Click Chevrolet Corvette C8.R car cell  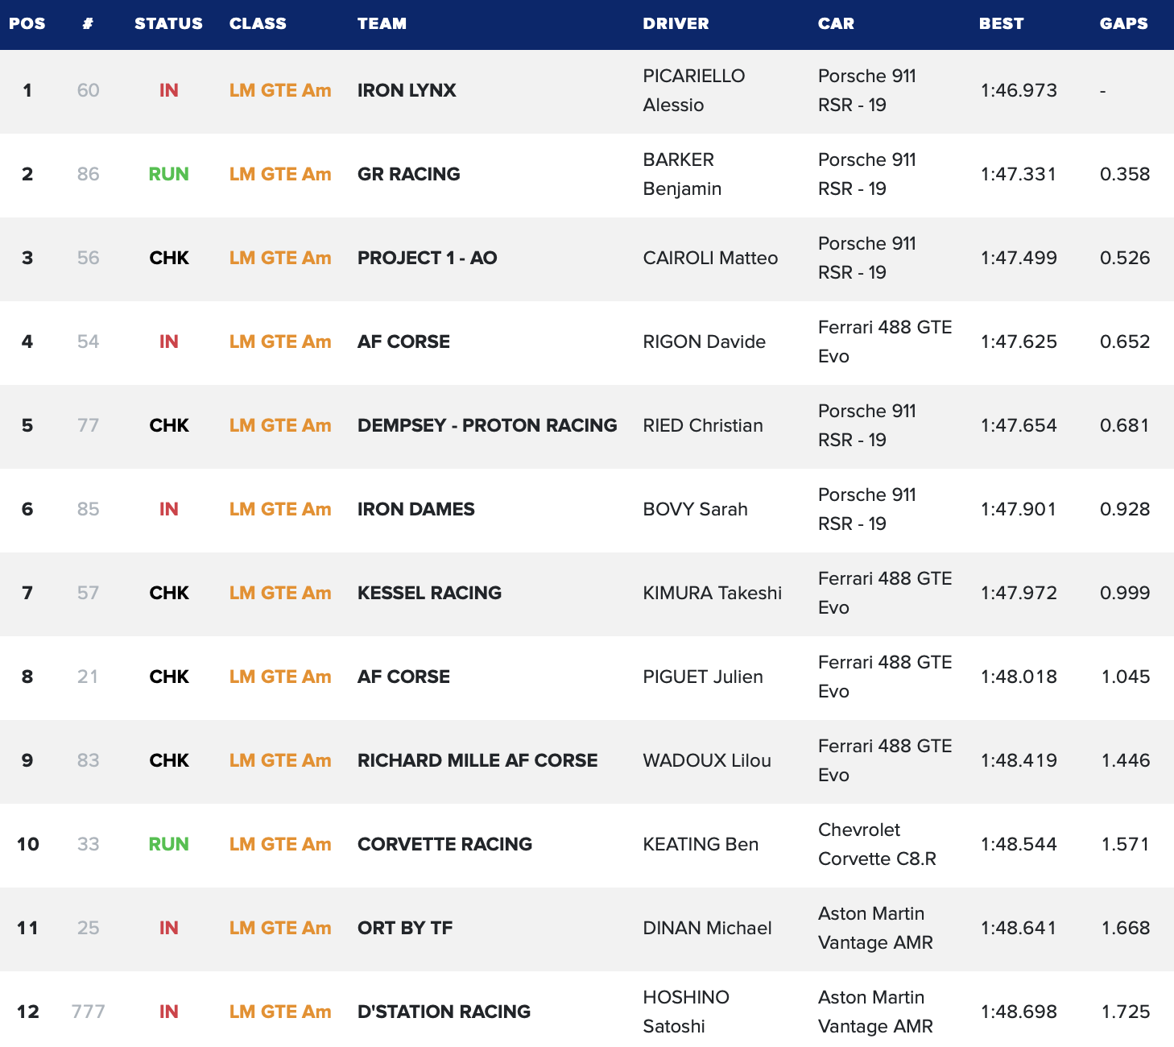[877, 844]
